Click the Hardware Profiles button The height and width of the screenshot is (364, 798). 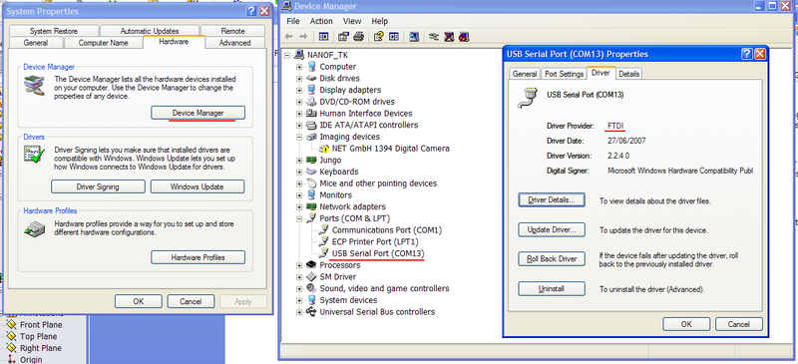click(198, 257)
